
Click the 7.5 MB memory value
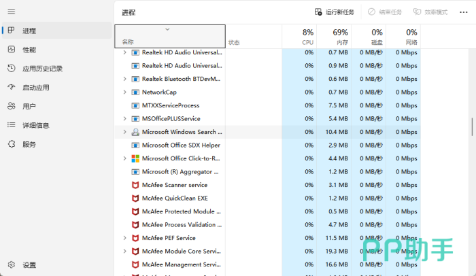pyautogui.click(x=338, y=105)
